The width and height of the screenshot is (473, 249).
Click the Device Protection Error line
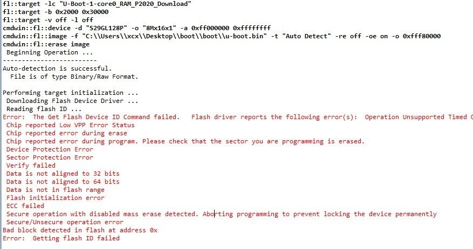point(50,149)
